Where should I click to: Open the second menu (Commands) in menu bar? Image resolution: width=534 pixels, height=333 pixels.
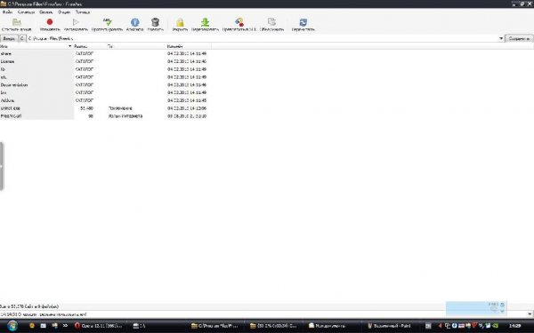click(x=26, y=12)
